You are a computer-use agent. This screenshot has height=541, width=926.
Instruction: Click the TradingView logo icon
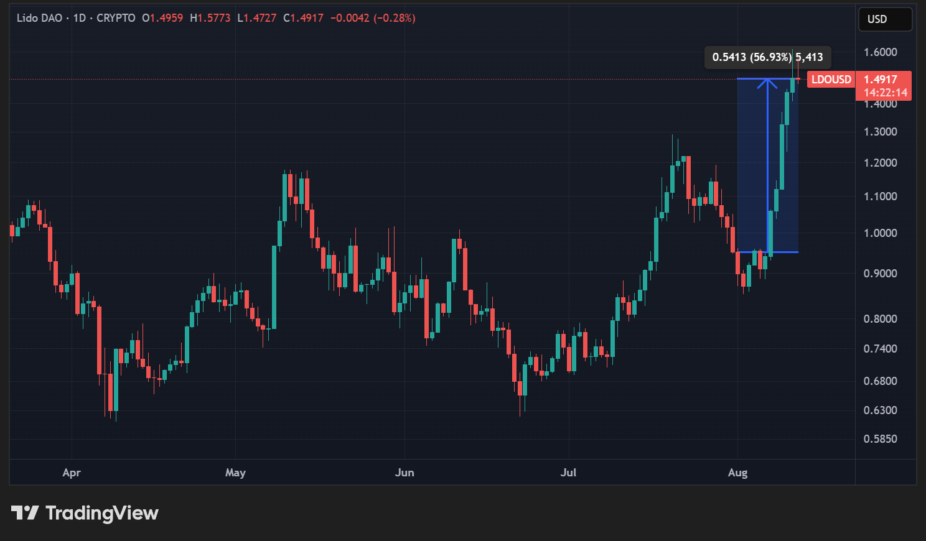point(25,513)
